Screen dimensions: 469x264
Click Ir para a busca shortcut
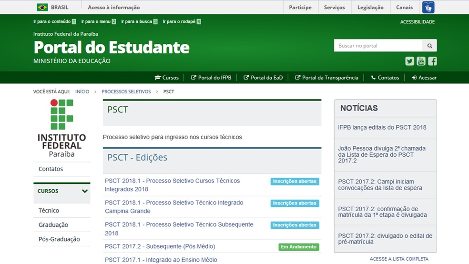[139, 21]
